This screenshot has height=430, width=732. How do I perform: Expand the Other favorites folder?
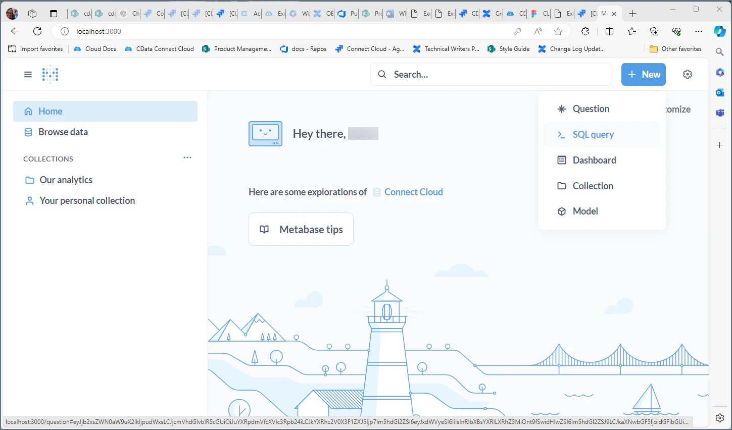click(675, 48)
